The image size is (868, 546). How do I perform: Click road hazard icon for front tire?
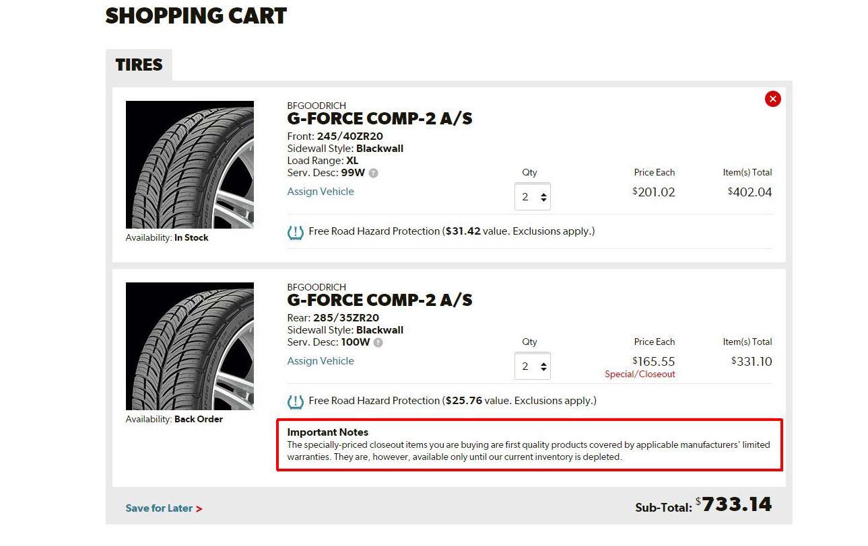(295, 233)
